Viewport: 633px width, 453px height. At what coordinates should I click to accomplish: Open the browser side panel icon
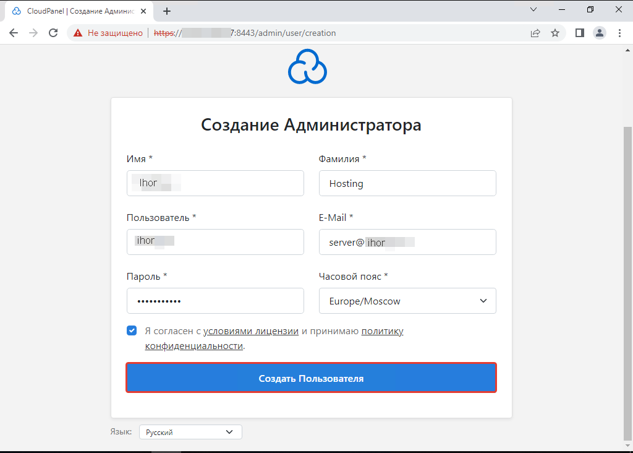(x=579, y=33)
